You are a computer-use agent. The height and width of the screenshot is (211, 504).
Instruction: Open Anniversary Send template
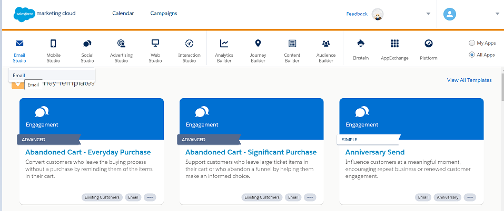[375, 152]
